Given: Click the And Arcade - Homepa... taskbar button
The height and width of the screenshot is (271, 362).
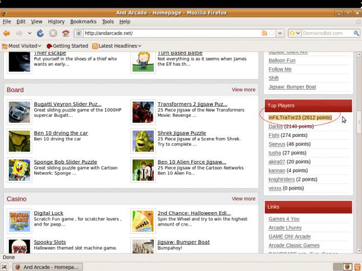Looking at the screenshot, I should coord(48,267).
